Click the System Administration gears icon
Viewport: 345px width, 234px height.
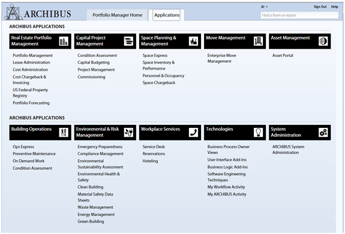click(x=323, y=133)
